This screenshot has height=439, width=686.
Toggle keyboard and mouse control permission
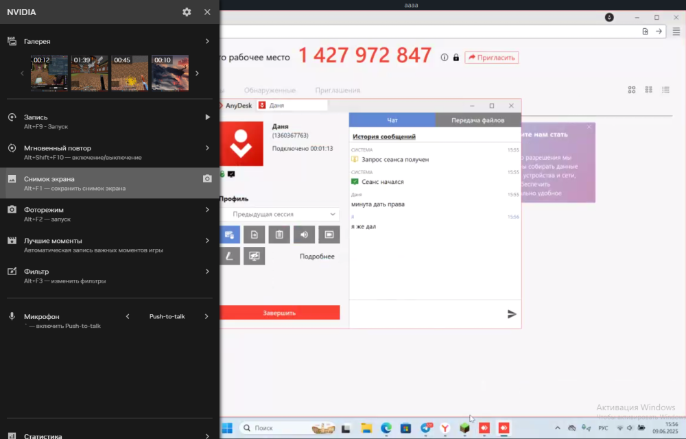(230, 235)
